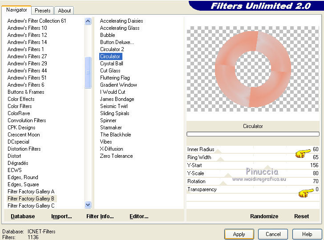The height and width of the screenshot is (240, 324).
Task: Choose Accelerating Glass filter
Action: pyautogui.click(x=120, y=28)
